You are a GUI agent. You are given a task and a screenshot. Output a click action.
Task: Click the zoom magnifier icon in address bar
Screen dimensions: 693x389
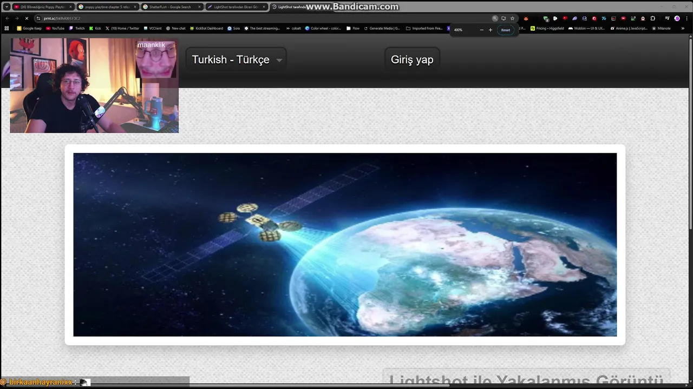coord(495,18)
